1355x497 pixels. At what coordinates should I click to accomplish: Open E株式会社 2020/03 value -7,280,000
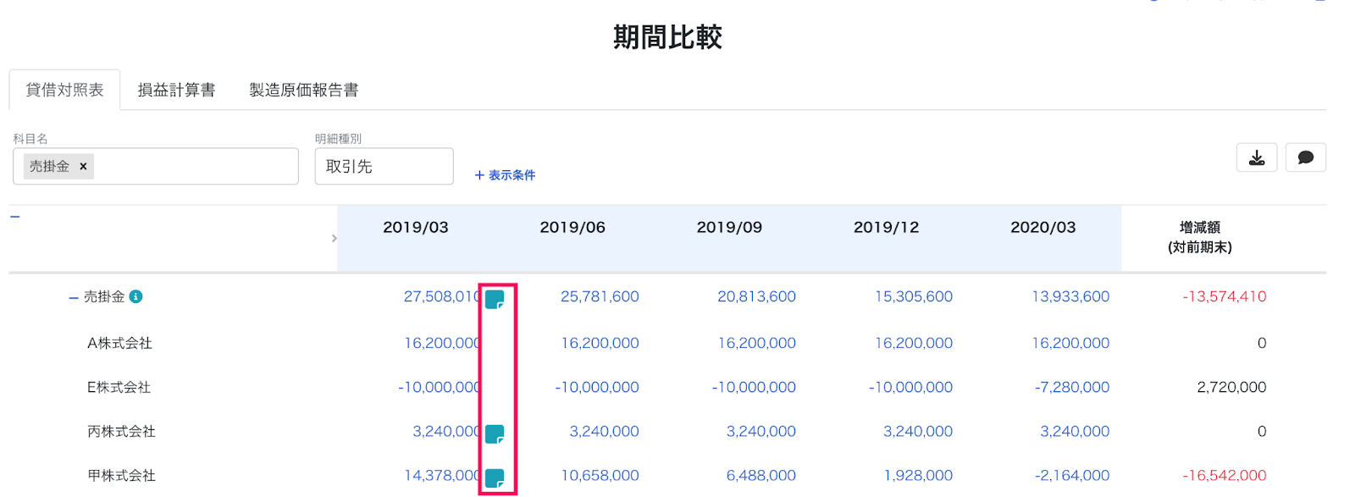1072,387
